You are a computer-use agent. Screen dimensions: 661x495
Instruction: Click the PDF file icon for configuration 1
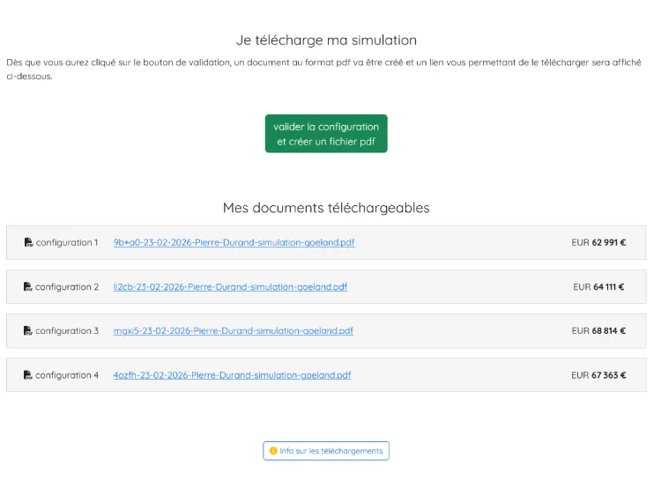[28, 242]
